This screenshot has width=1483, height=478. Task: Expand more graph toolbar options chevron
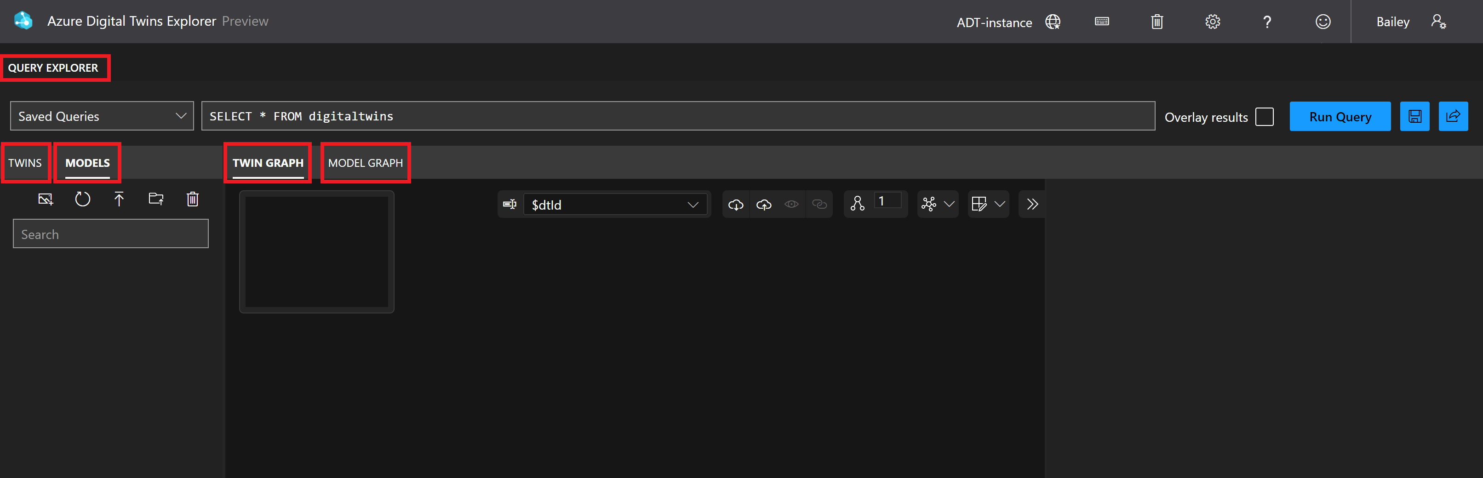[x=1032, y=204]
